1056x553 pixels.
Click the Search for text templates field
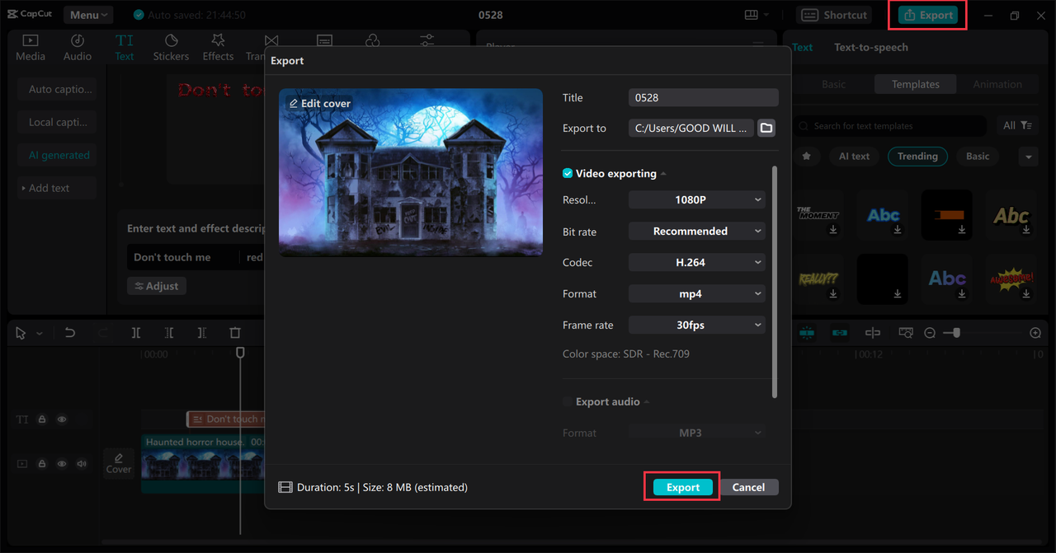click(891, 125)
